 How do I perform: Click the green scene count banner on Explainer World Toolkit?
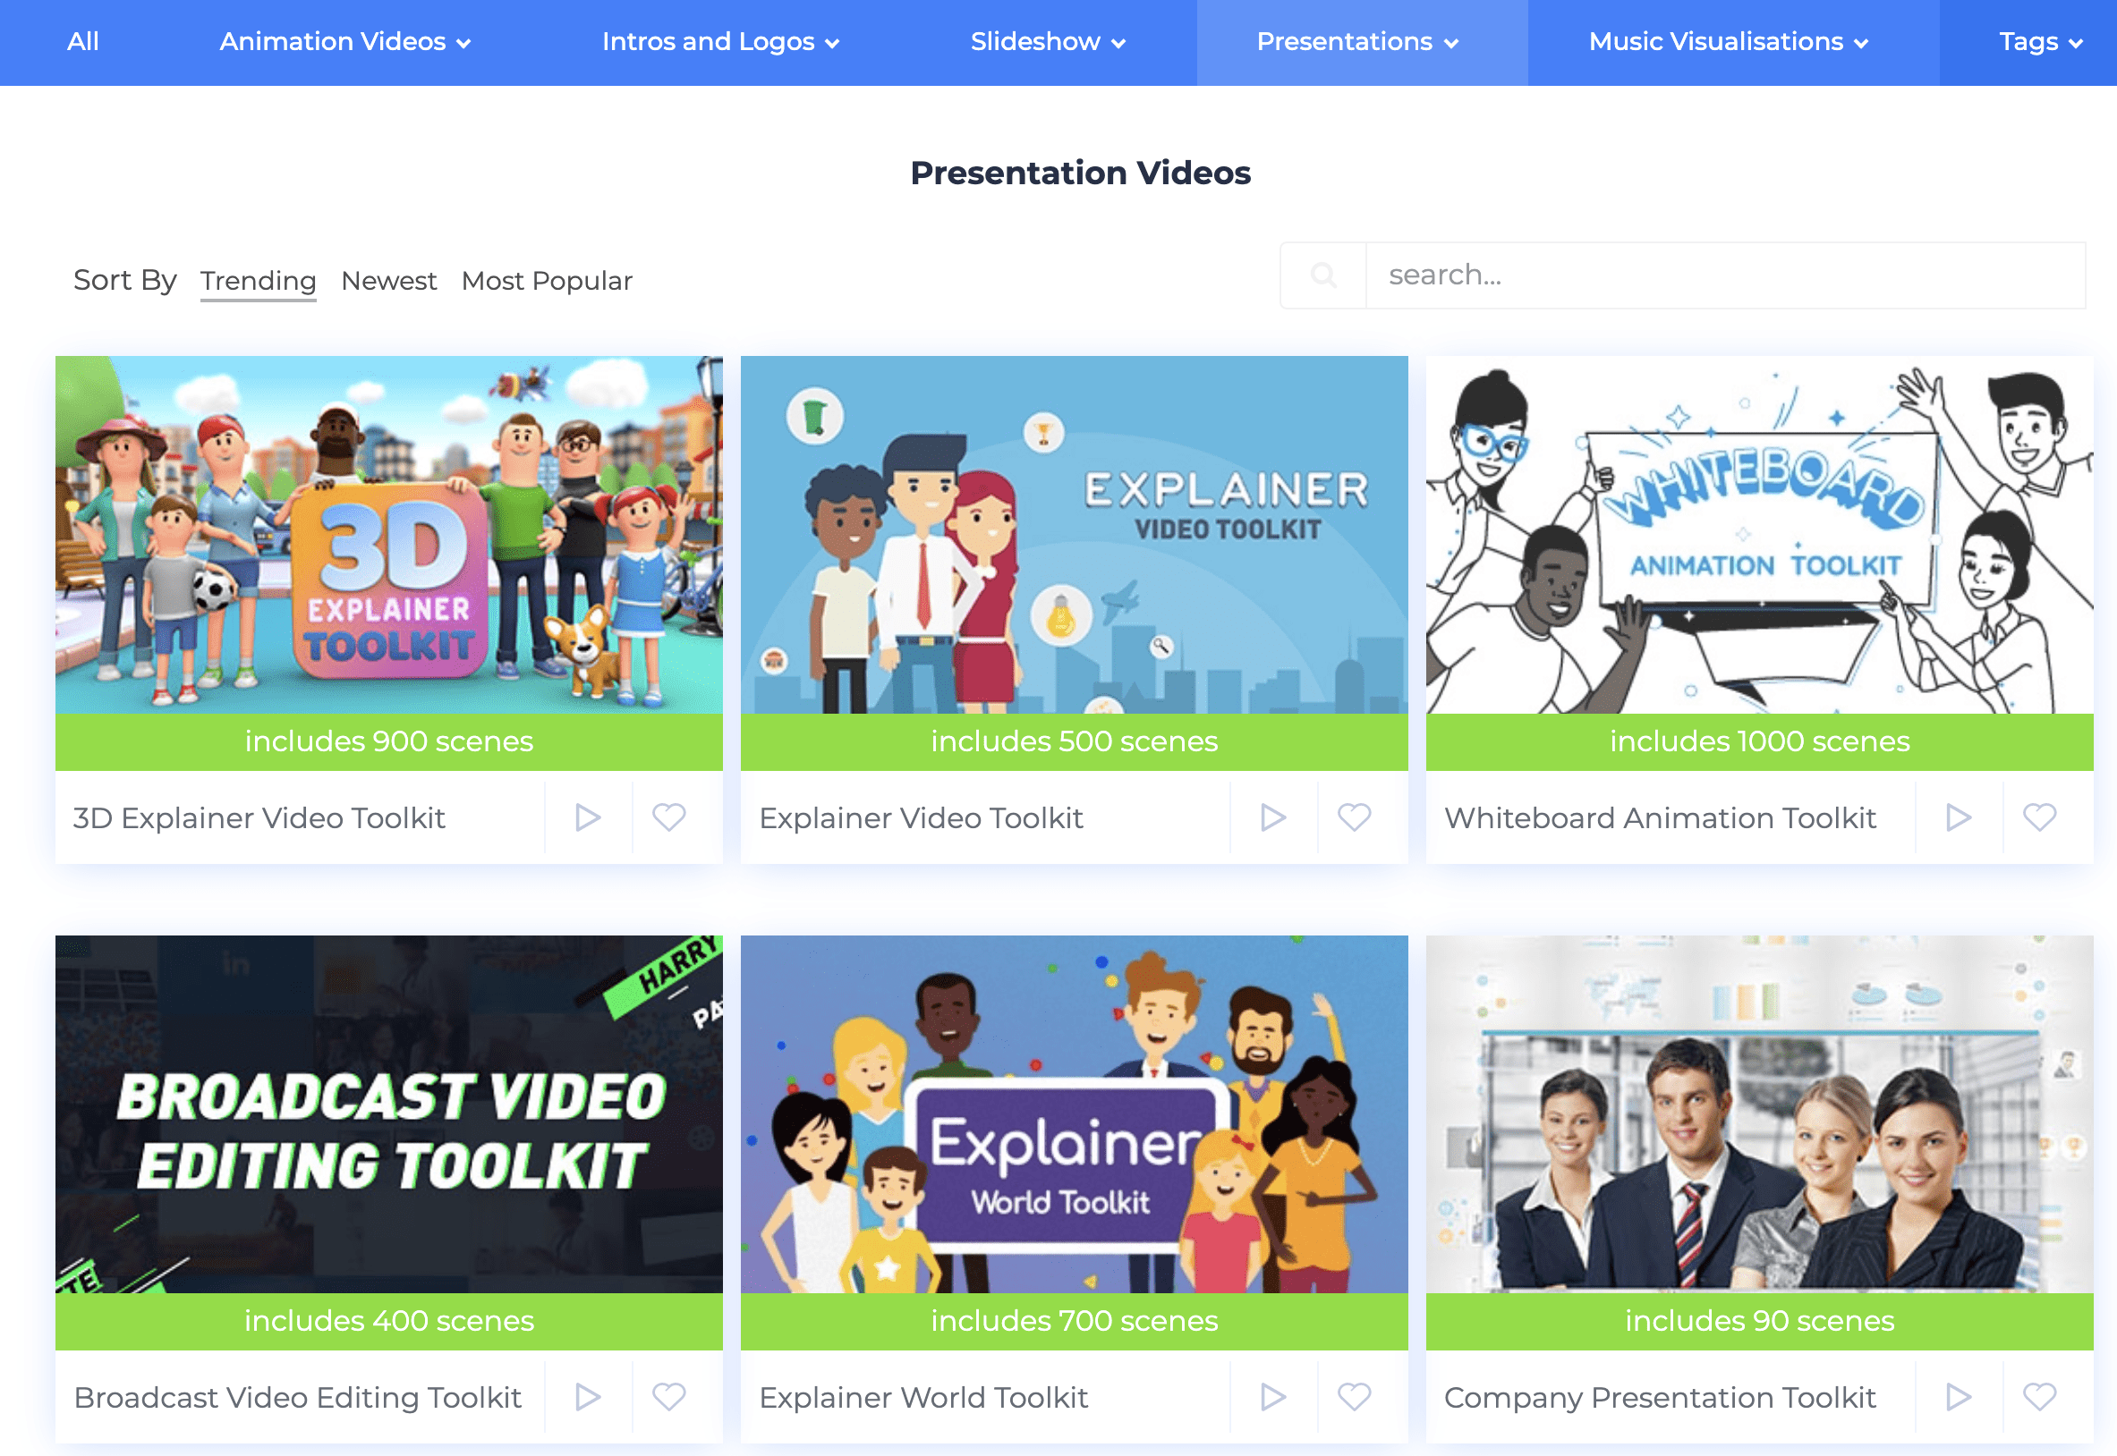(x=1074, y=1320)
